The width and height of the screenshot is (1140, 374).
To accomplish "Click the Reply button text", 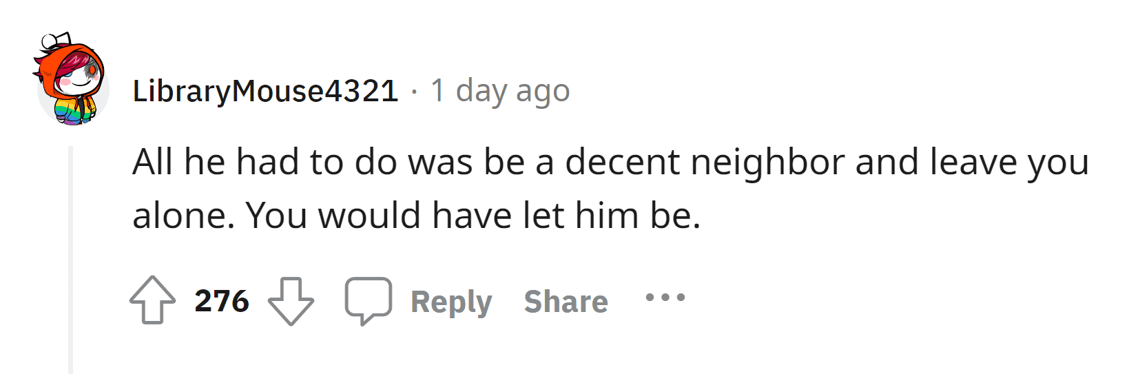I will pyautogui.click(x=451, y=302).
